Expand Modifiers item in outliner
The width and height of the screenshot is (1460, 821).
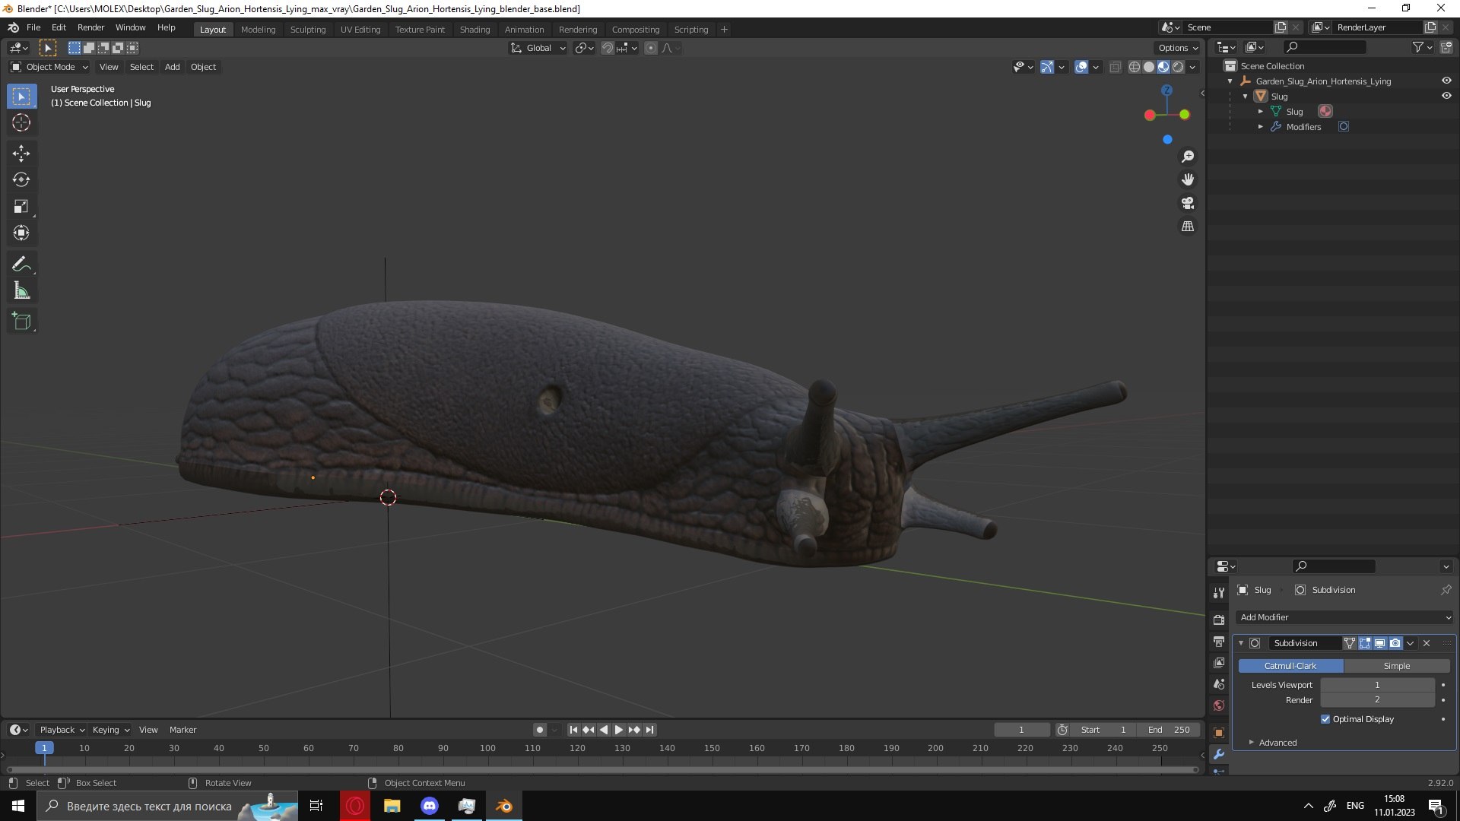(x=1261, y=127)
